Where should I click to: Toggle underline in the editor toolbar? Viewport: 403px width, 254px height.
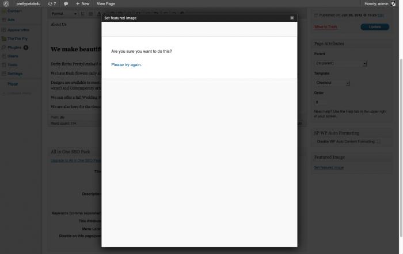(82, 14)
